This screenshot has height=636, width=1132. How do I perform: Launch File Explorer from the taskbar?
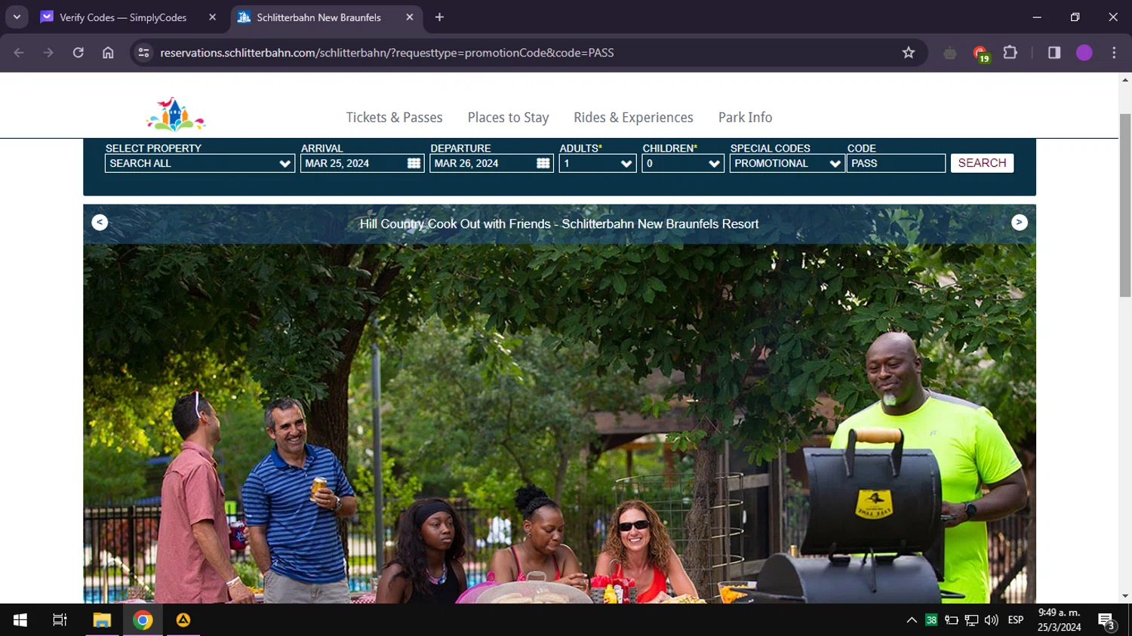point(102,620)
